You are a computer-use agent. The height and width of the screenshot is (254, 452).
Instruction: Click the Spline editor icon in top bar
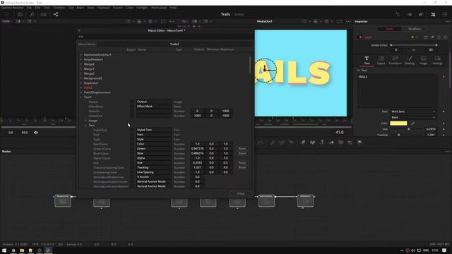coord(397,14)
